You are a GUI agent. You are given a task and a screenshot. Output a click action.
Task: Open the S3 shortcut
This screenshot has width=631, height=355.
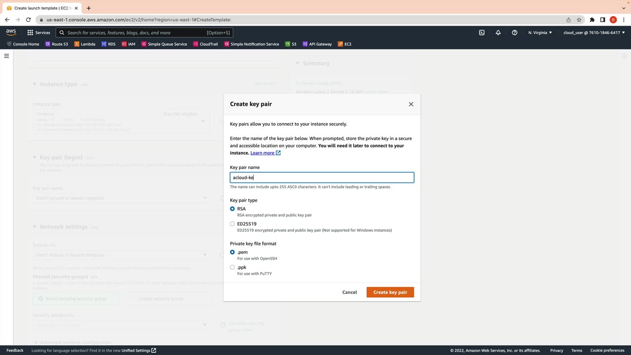pyautogui.click(x=291, y=44)
